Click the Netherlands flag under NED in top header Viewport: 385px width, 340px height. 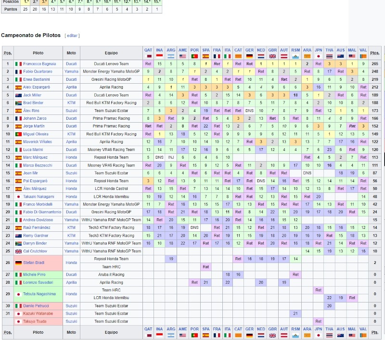(261, 56)
